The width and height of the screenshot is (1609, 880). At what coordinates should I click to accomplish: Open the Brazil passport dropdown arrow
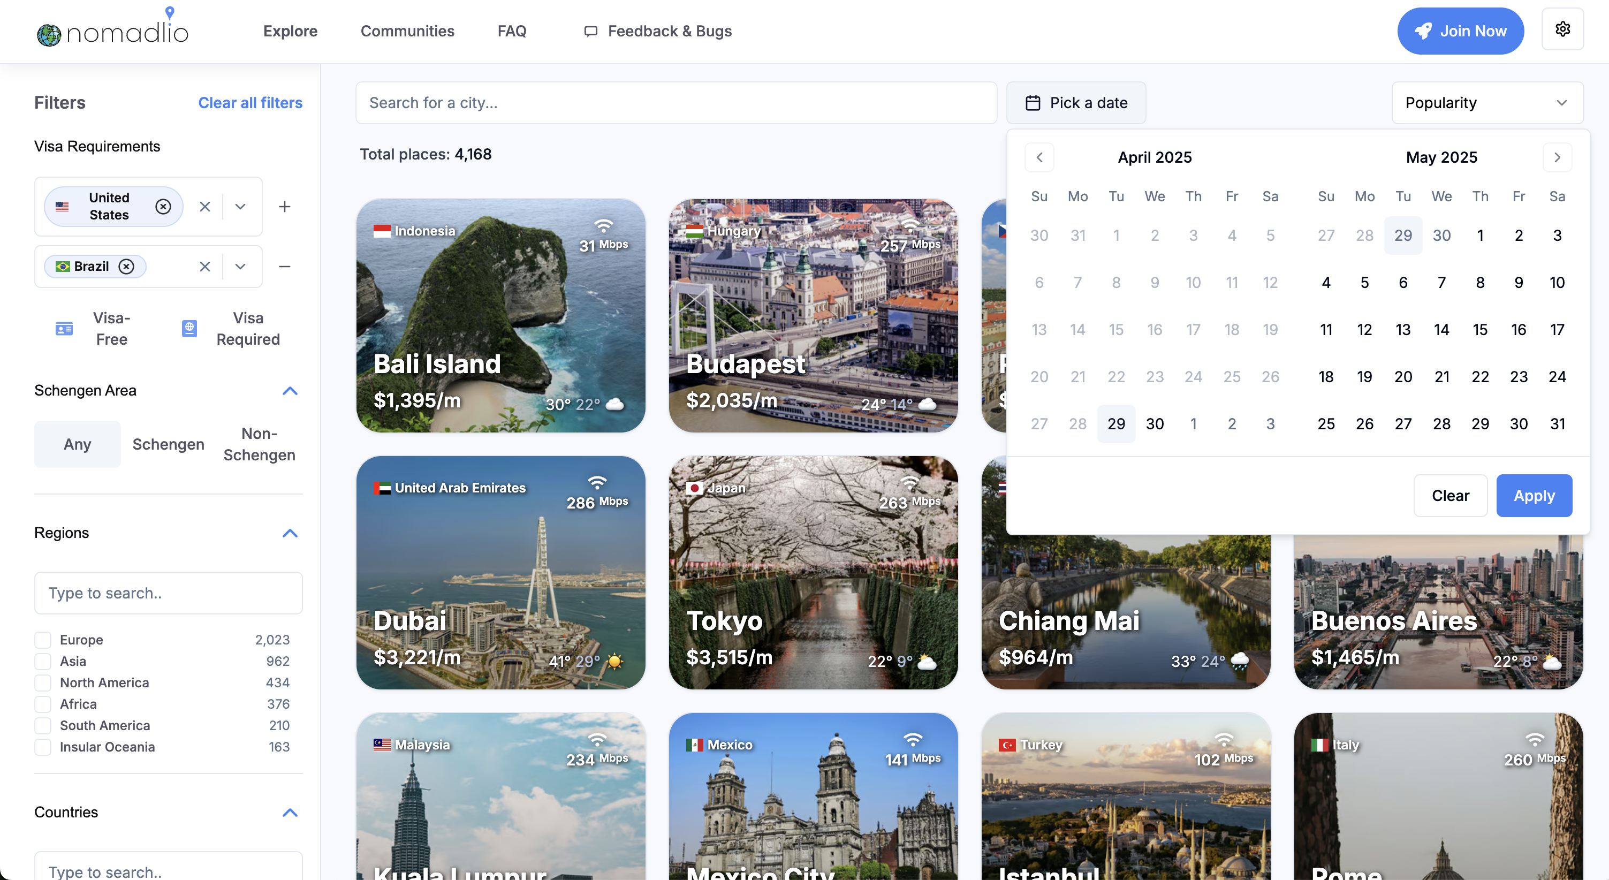240,267
